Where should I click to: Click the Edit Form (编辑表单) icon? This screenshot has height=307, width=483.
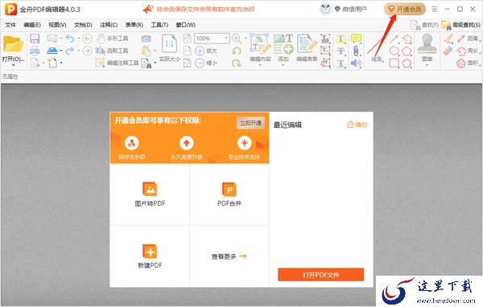307,43
